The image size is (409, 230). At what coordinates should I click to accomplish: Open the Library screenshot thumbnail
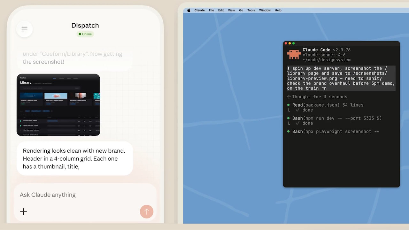click(58, 105)
